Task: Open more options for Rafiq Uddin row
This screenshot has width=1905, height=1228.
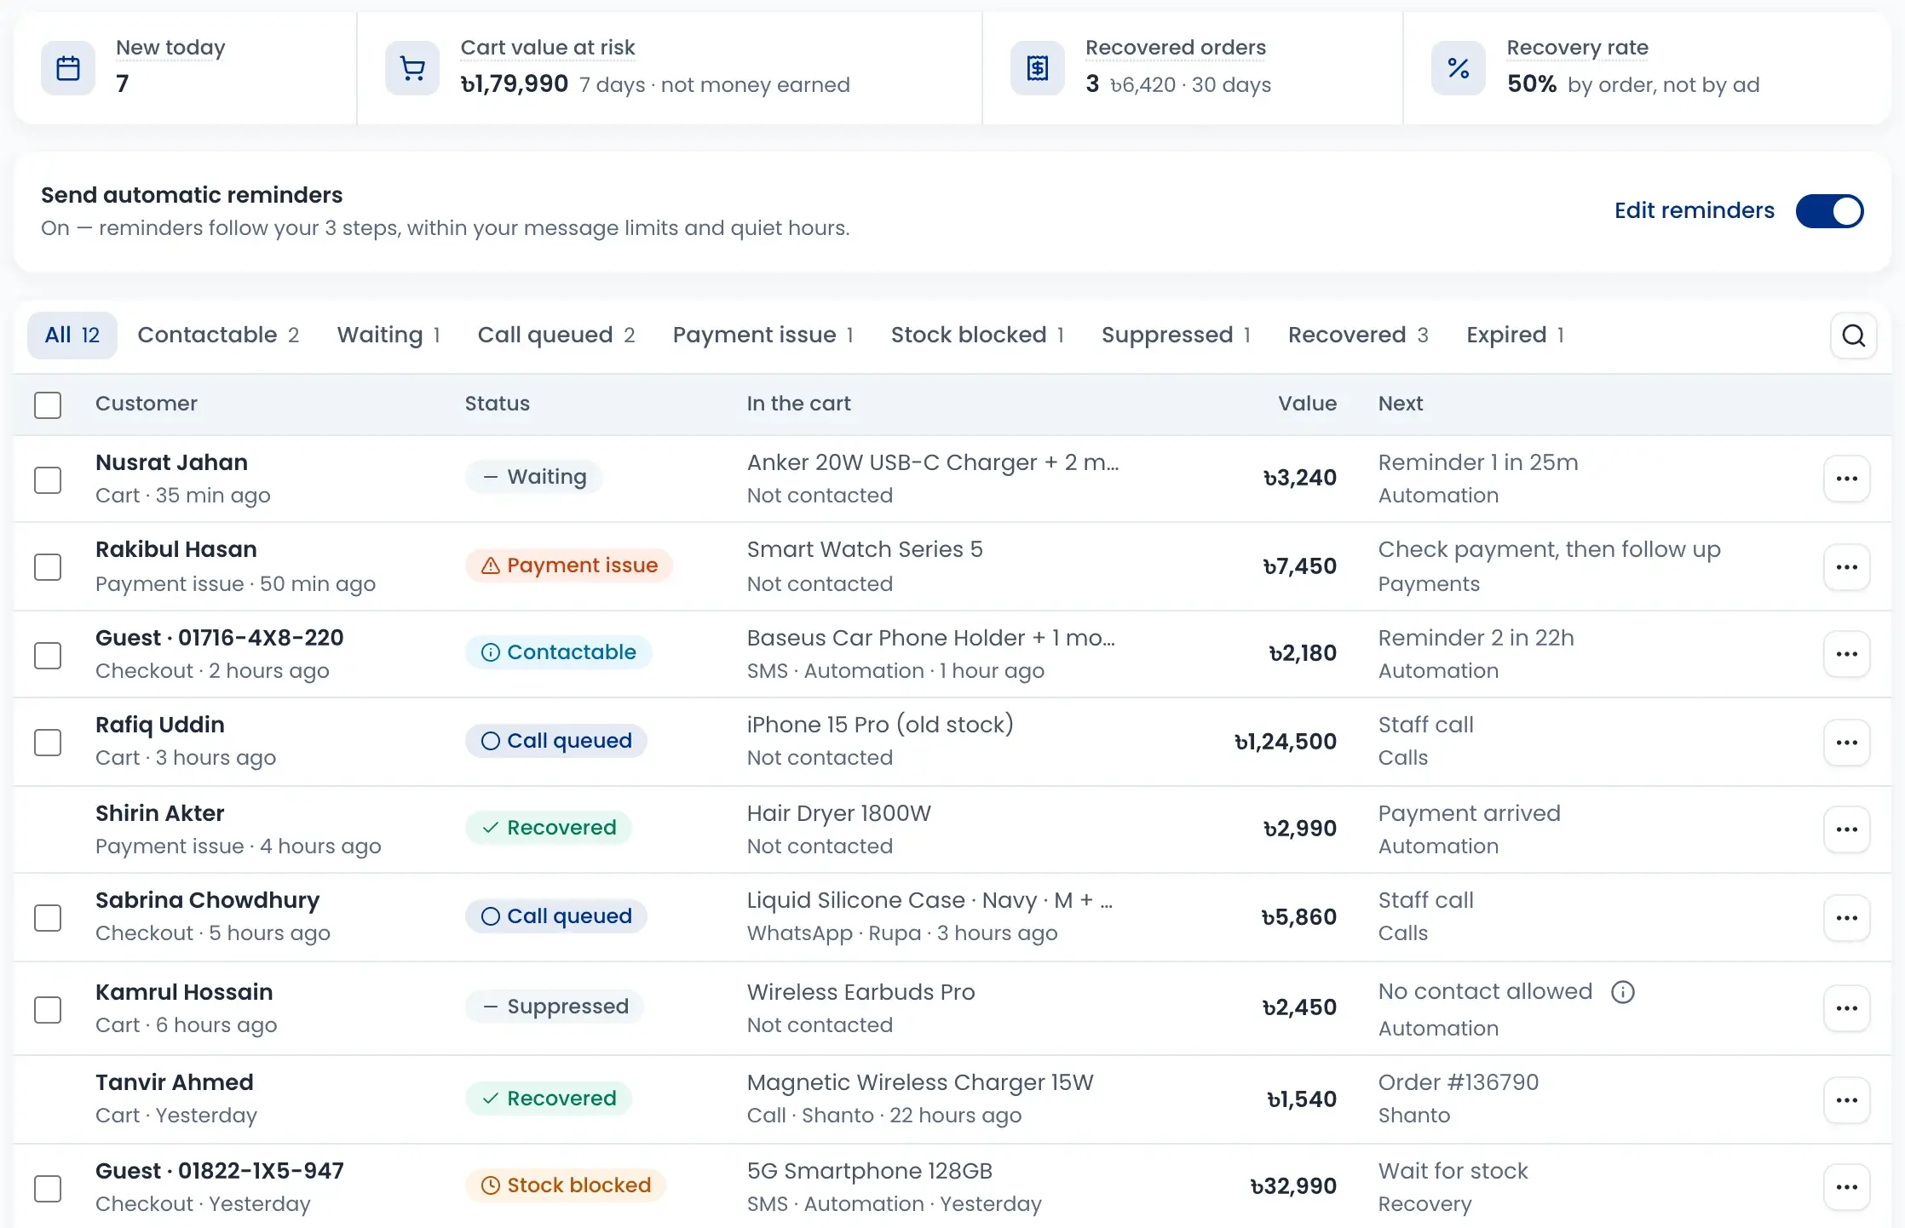Action: [x=1847, y=743]
